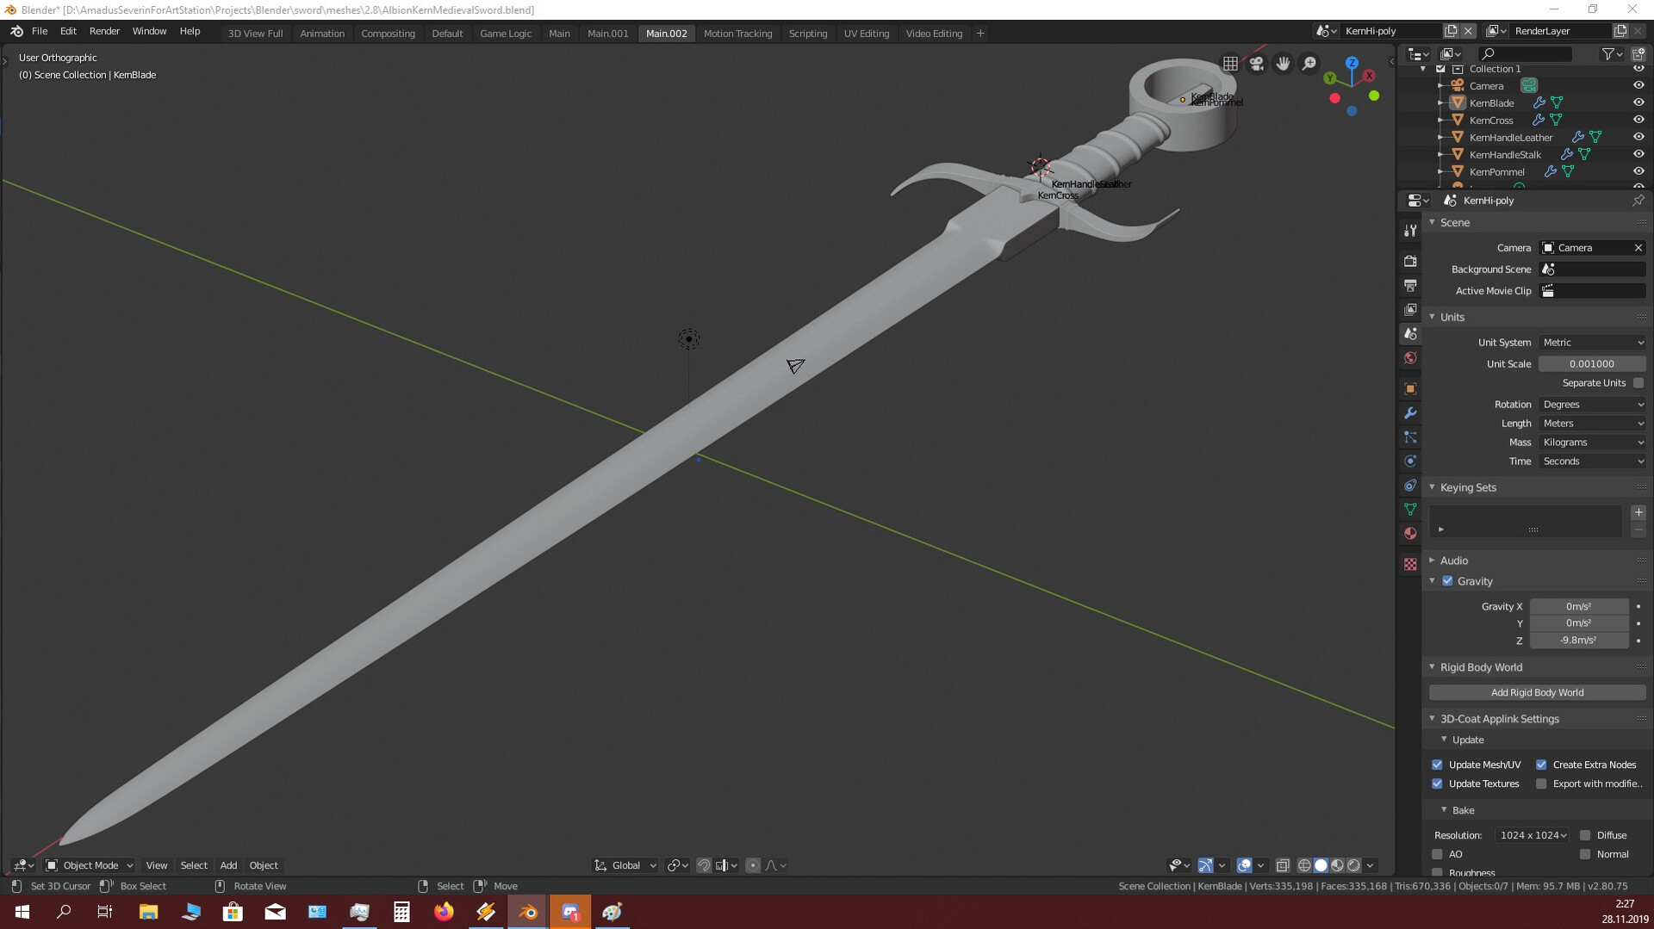Open the Texture properties checkerboard tab
Image resolution: width=1654 pixels, height=929 pixels.
click(x=1410, y=564)
